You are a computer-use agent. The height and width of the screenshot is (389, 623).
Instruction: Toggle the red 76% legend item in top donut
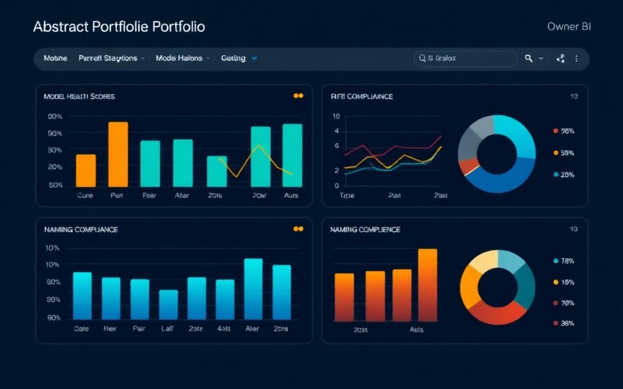coord(564,131)
